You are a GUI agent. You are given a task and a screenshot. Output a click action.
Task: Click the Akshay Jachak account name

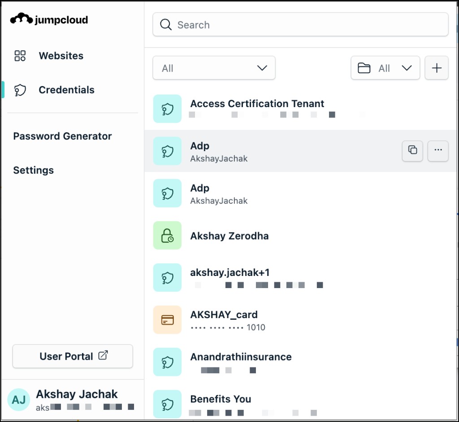click(77, 394)
